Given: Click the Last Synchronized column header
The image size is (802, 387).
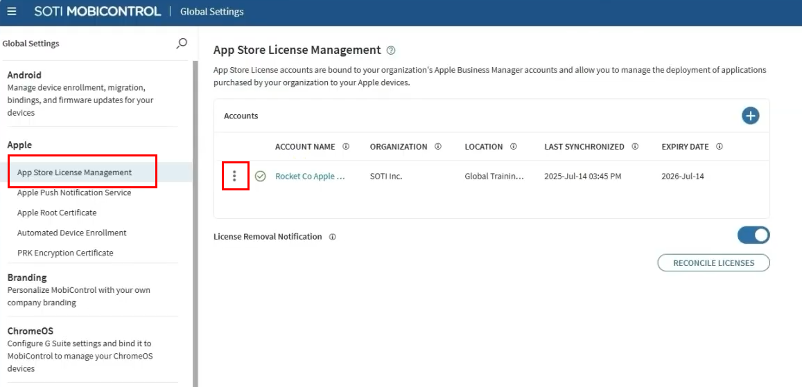Looking at the screenshot, I should click(x=584, y=147).
